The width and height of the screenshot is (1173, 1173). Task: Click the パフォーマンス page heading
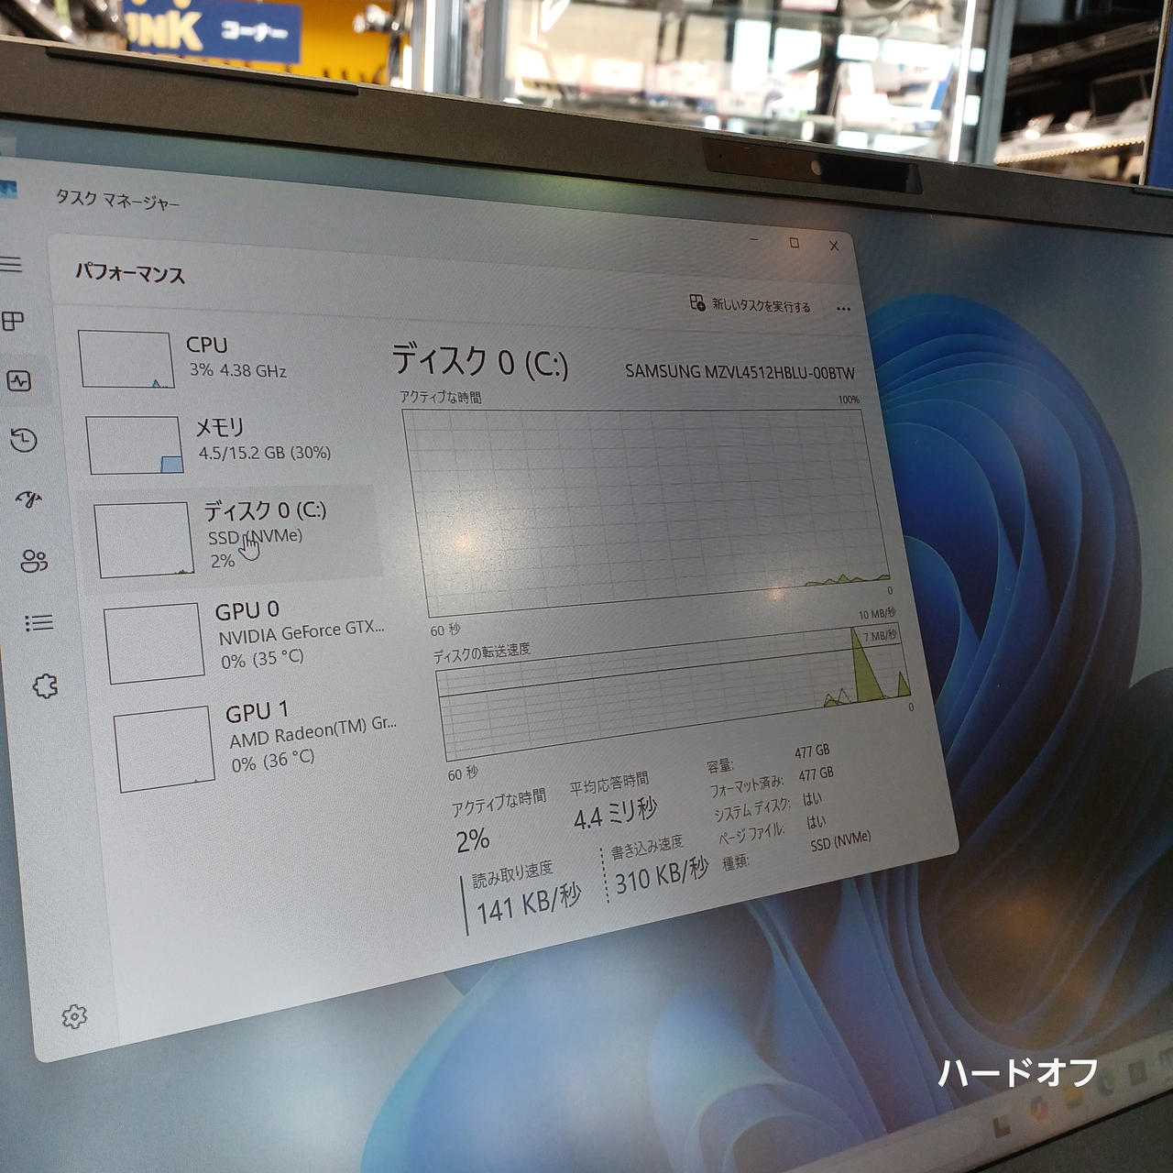pos(130,273)
